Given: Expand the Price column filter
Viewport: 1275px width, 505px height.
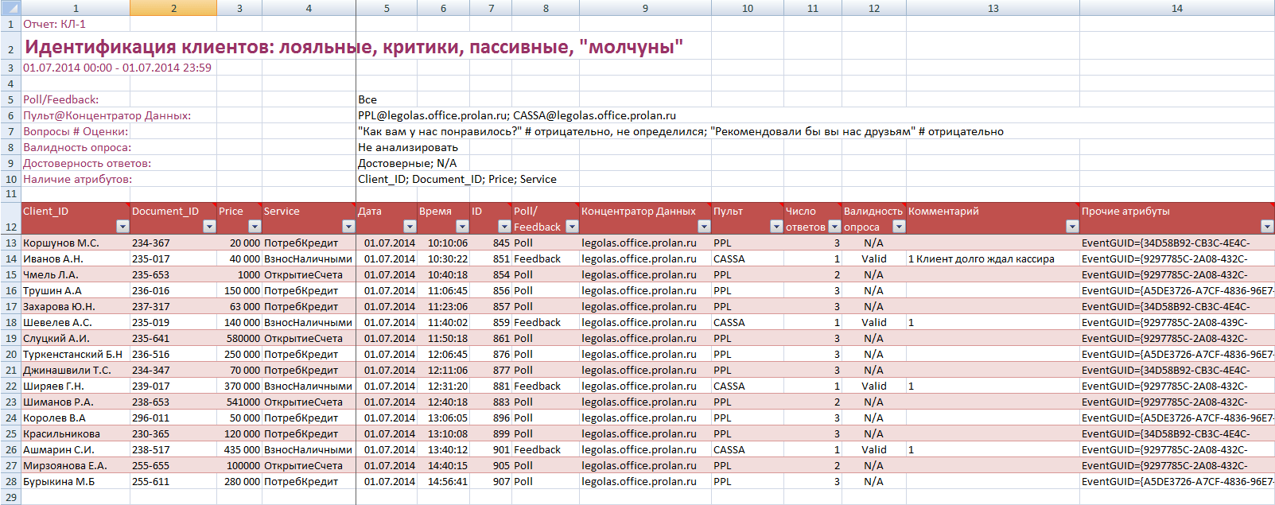Looking at the screenshot, I should point(255,227).
